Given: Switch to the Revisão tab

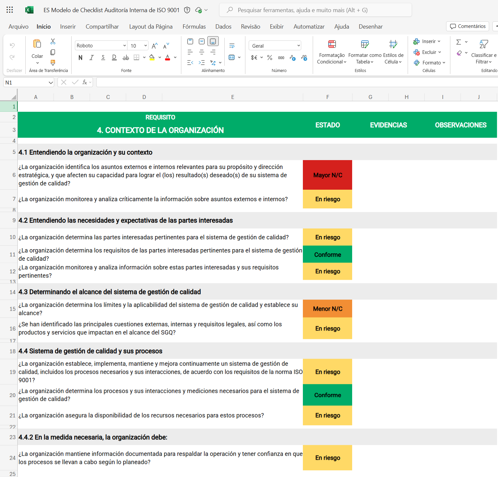Looking at the screenshot, I should tap(251, 27).
